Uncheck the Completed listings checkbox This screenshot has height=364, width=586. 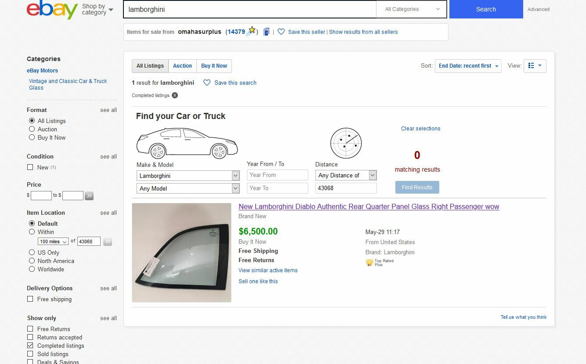click(30, 346)
